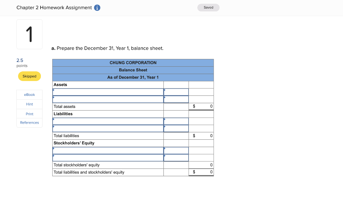Click the Print link
The height and width of the screenshot is (200, 343).
[29, 114]
